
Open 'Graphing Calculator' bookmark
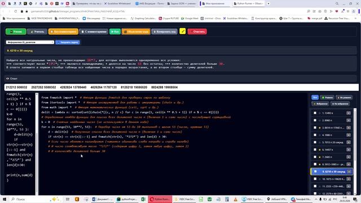[143, 19]
